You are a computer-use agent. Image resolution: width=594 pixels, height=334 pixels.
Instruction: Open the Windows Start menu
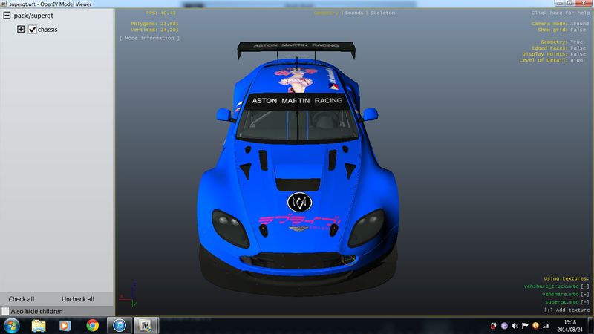pyautogui.click(x=11, y=326)
